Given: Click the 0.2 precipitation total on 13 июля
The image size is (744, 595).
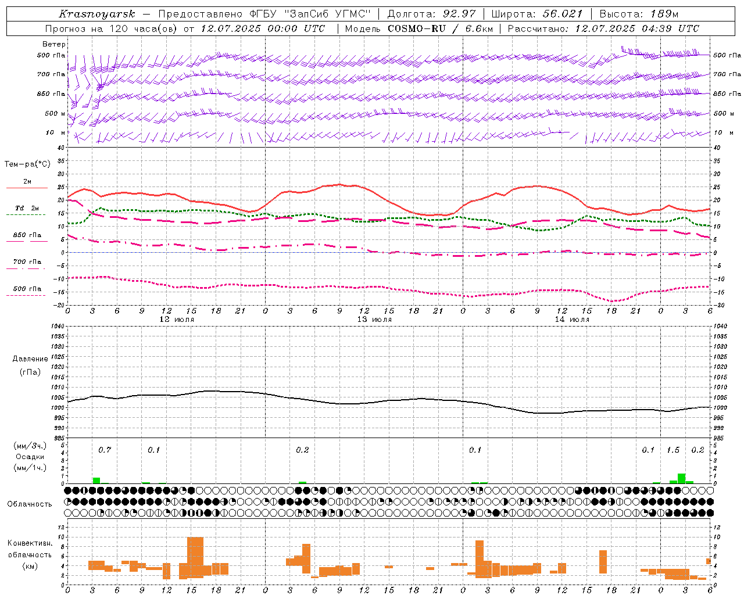Looking at the screenshot, I should 302,450.
